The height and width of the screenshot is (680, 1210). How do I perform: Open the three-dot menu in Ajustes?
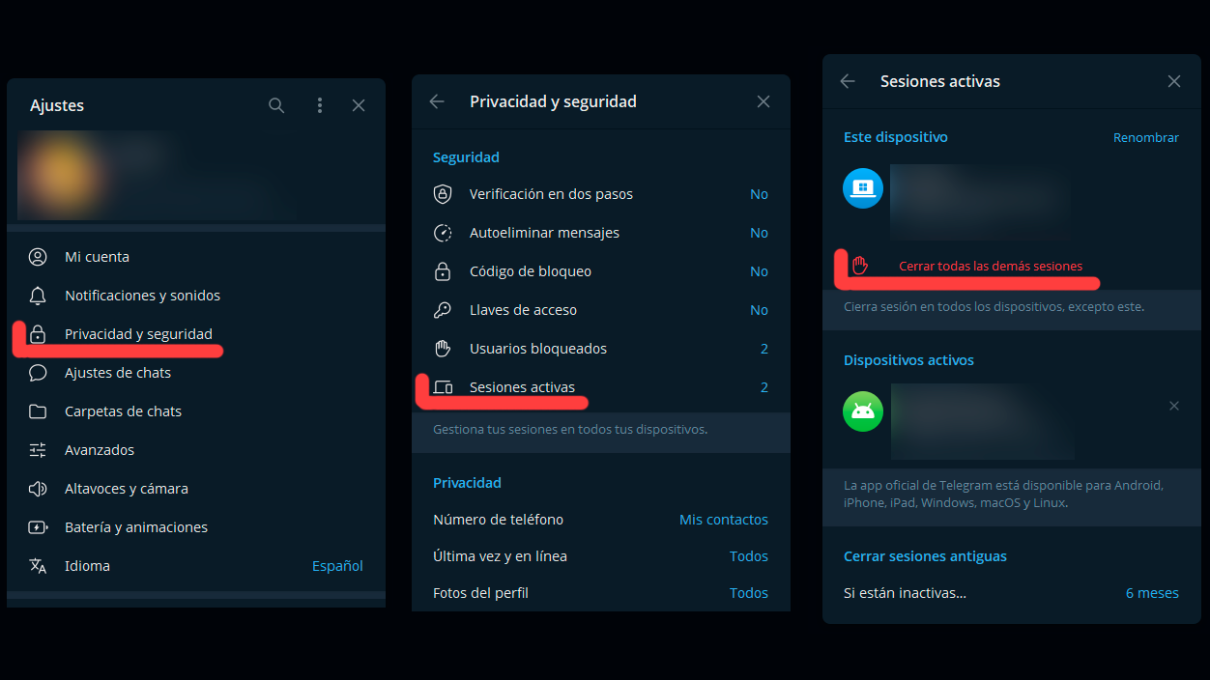[320, 105]
